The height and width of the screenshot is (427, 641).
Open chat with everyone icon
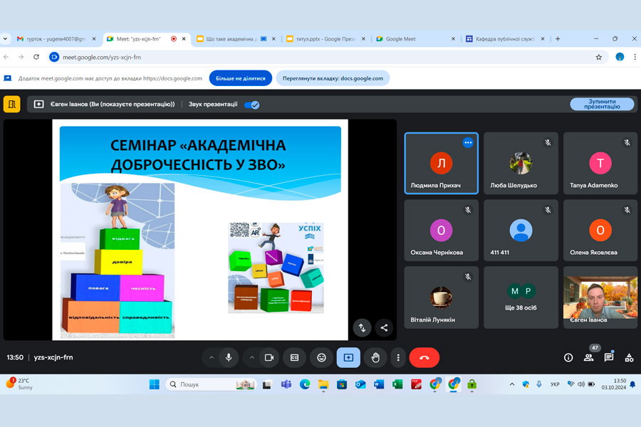(609, 357)
